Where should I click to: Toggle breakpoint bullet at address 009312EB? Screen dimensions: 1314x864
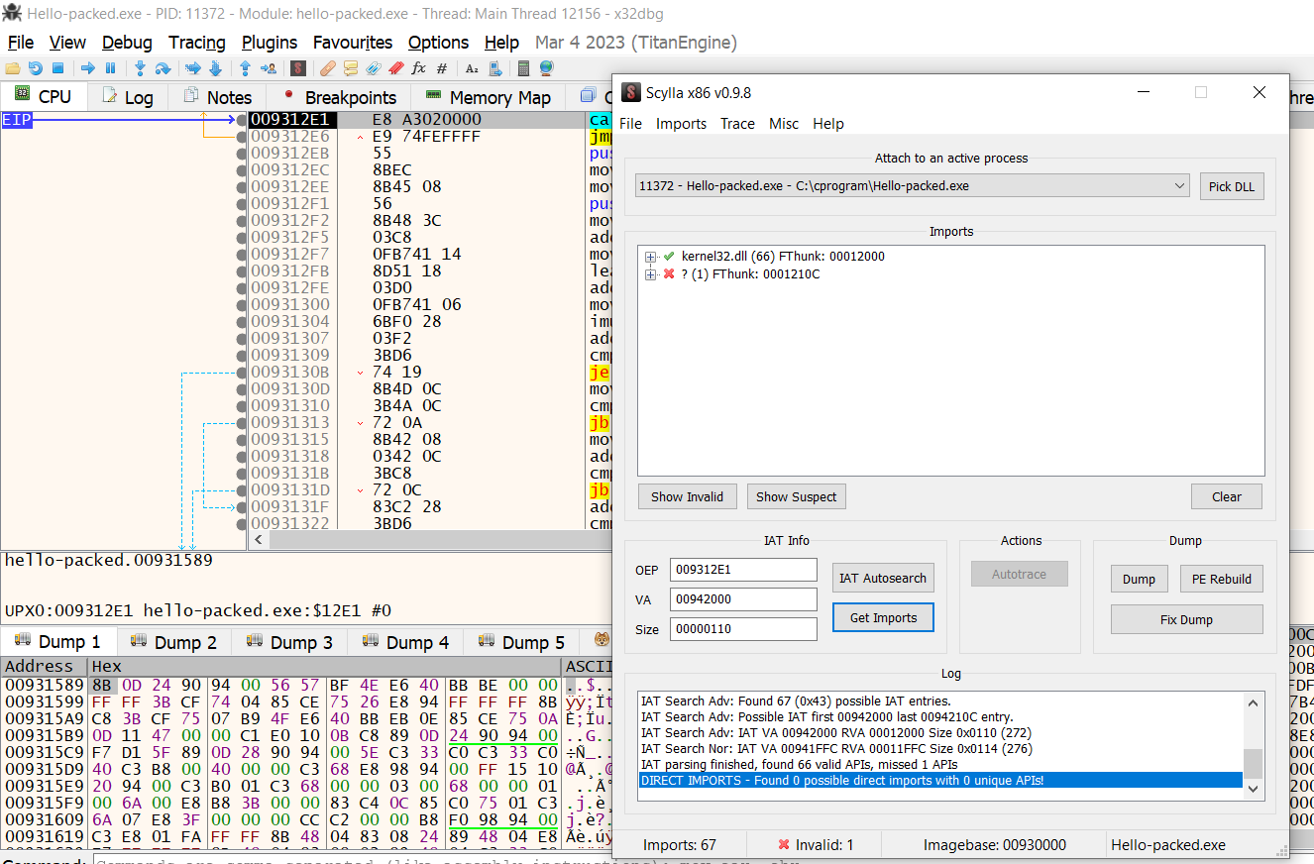click(x=242, y=154)
